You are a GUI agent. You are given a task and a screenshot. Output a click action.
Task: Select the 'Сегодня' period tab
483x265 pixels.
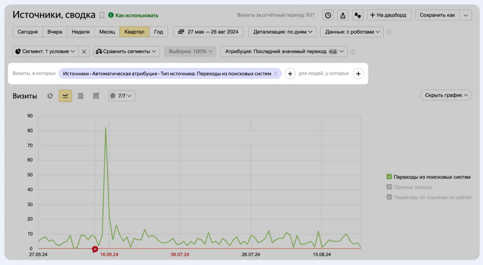pyautogui.click(x=28, y=32)
